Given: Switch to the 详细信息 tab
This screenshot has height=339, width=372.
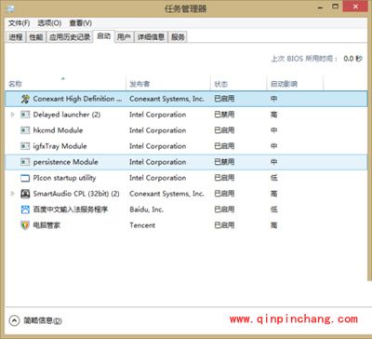Looking at the screenshot, I should (x=151, y=37).
